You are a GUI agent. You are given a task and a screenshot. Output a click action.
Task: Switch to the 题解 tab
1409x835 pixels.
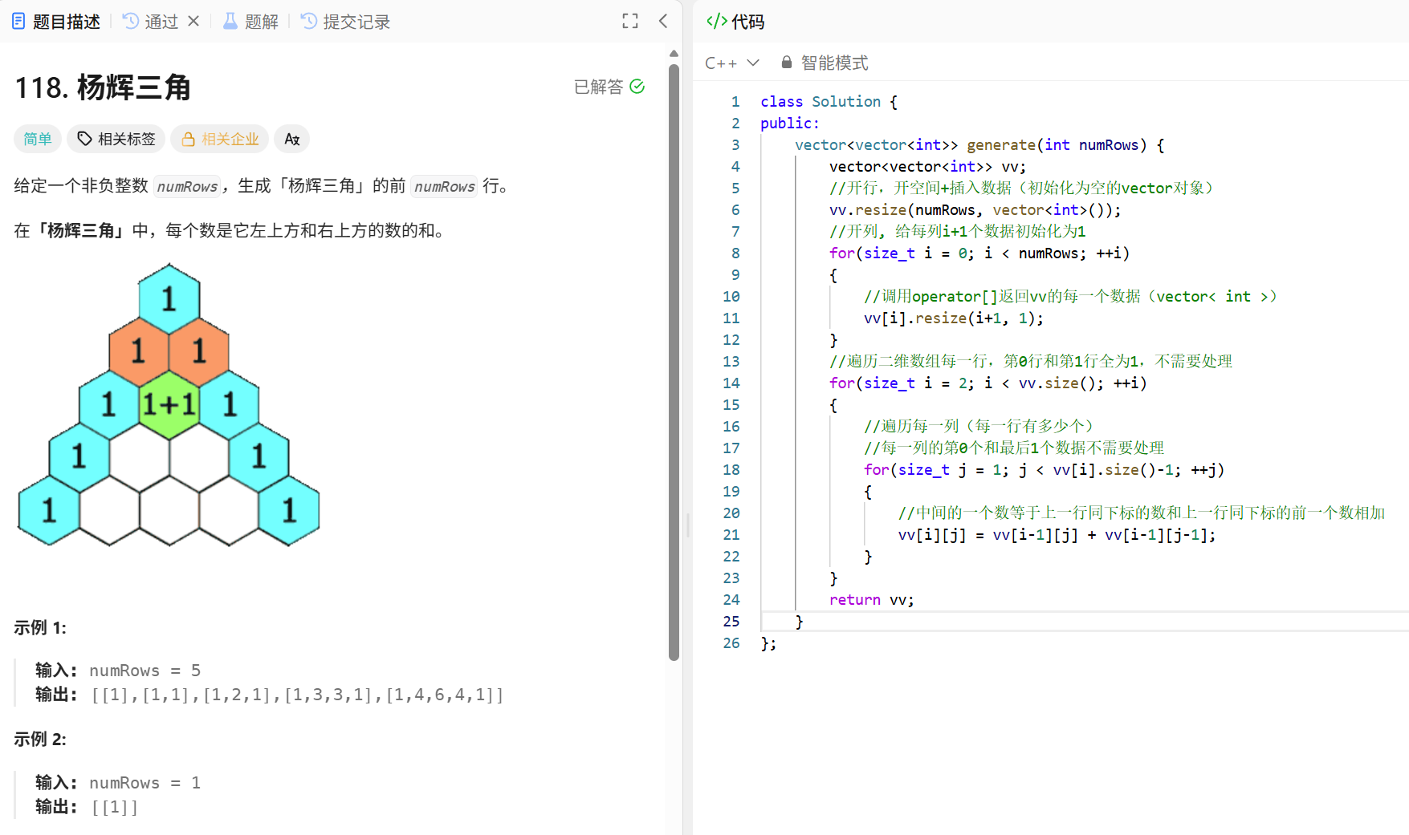(x=259, y=21)
